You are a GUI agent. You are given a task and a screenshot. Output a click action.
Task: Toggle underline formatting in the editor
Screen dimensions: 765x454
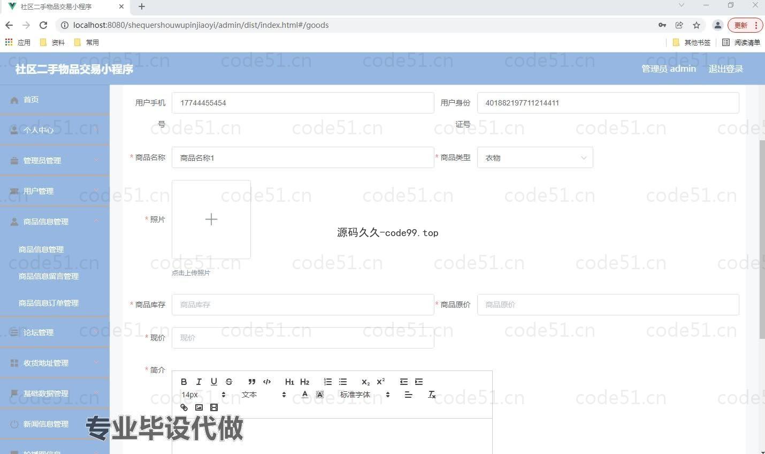pyautogui.click(x=213, y=382)
